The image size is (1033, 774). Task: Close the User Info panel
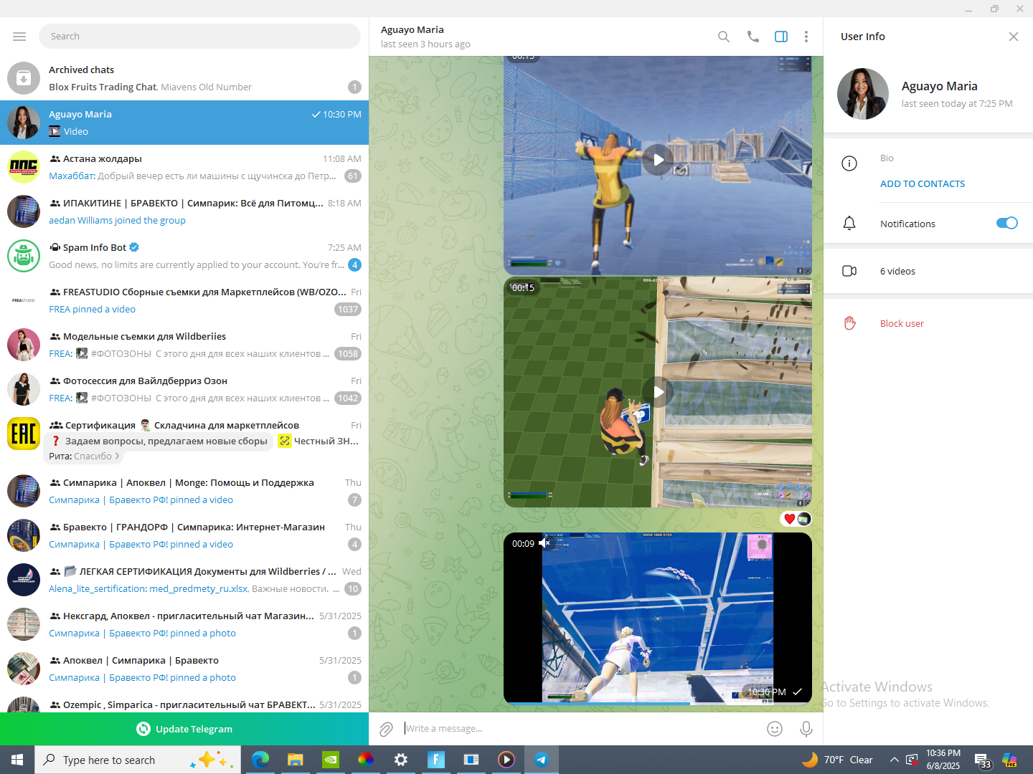point(1014,37)
